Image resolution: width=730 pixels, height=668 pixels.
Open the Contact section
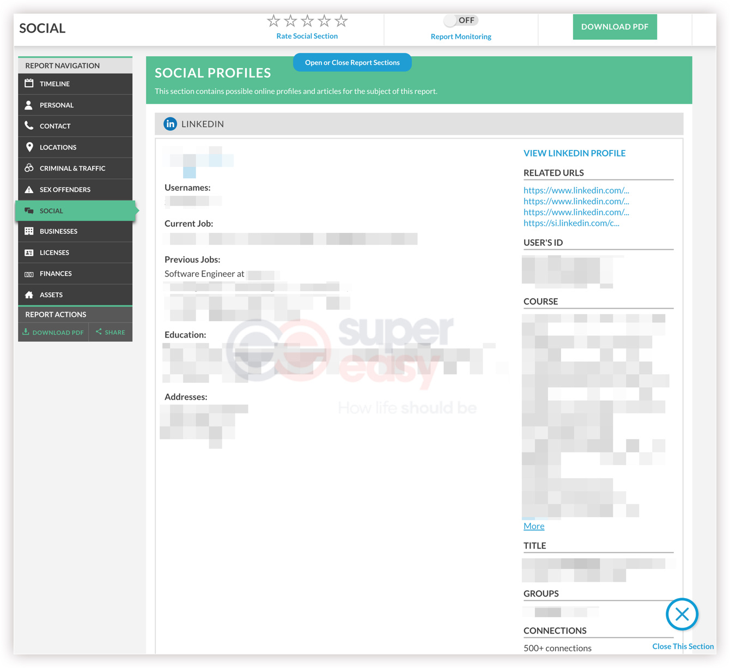pos(75,126)
